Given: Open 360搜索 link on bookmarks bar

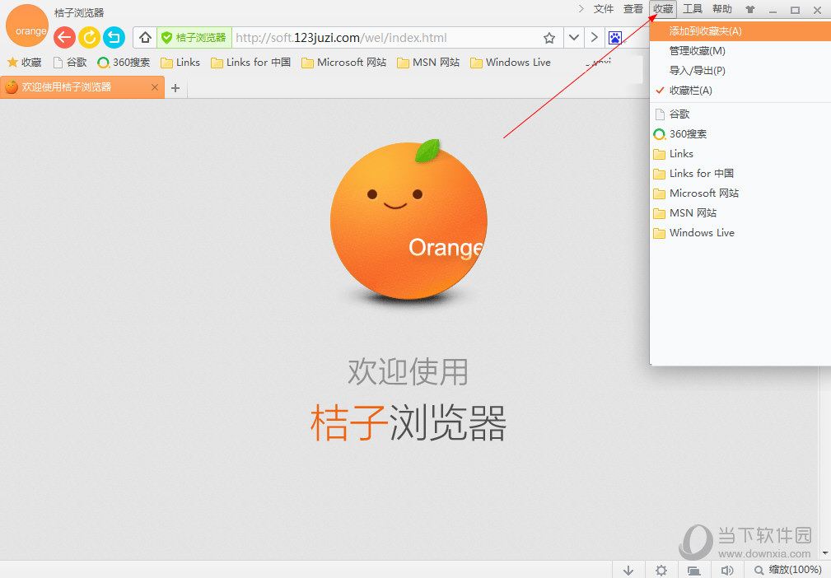Looking at the screenshot, I should click(124, 63).
